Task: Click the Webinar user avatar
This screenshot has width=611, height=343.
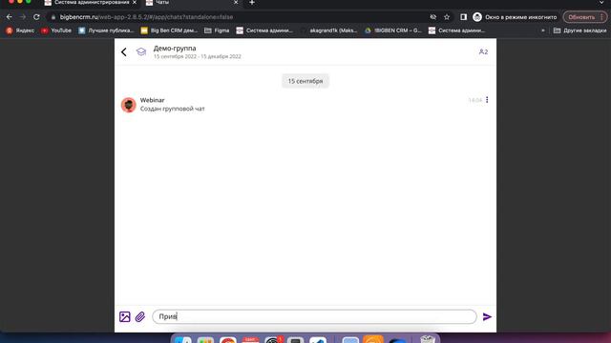Action: (128, 105)
